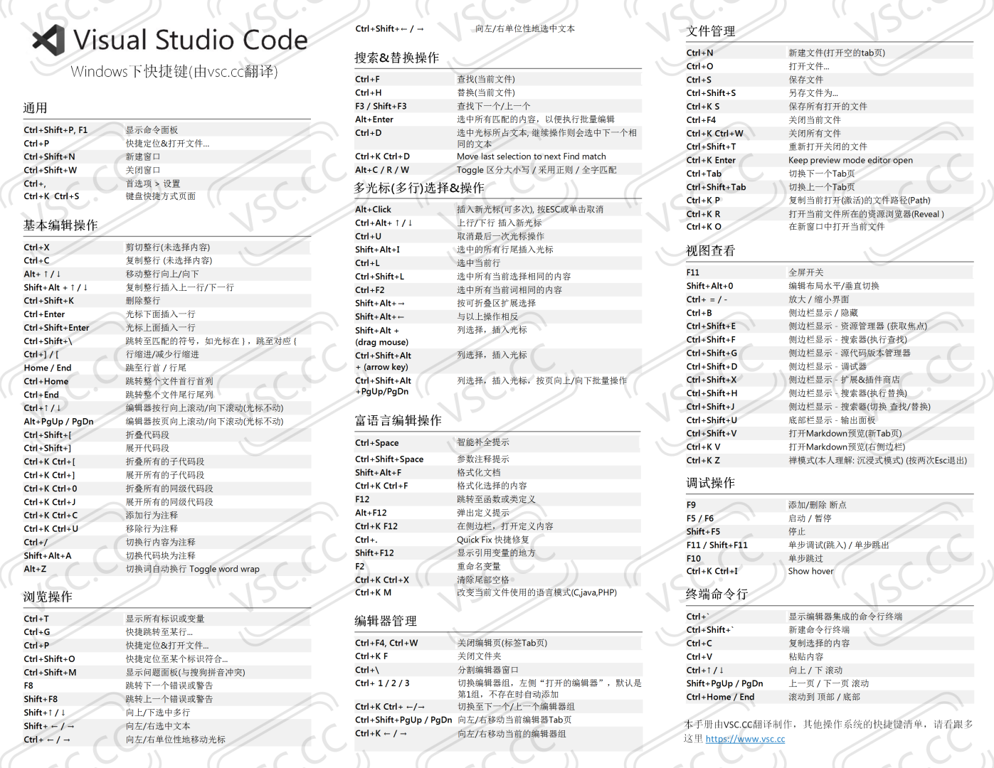Click the description "删除整行"
Viewport: 994px width, 768px height.
pos(143,301)
